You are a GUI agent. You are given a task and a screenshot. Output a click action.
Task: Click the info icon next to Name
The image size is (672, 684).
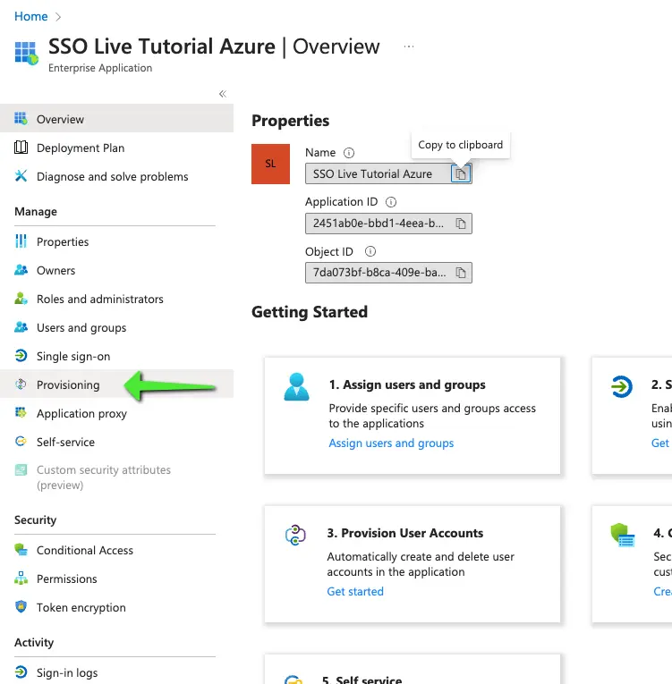pos(349,153)
